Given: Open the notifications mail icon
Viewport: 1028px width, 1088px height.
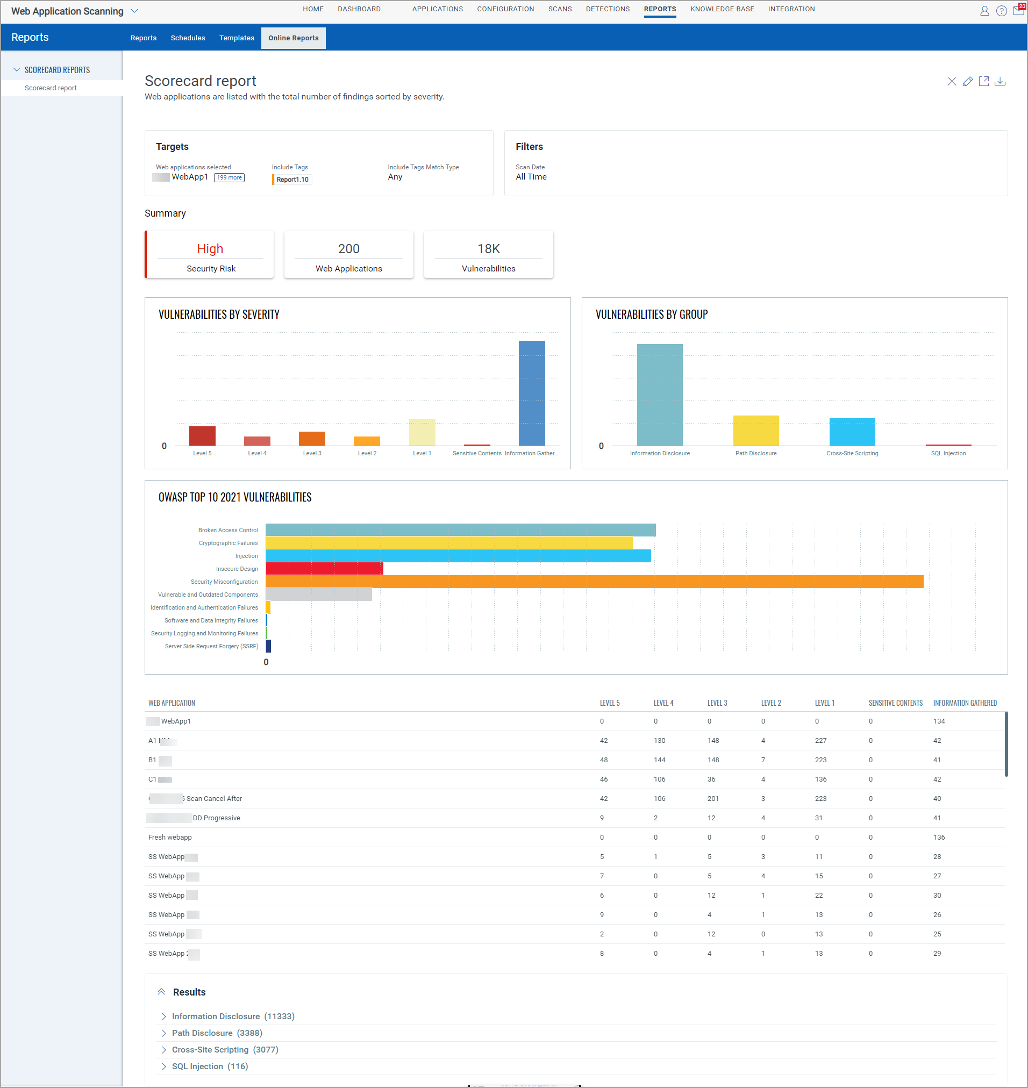Looking at the screenshot, I should [1018, 11].
